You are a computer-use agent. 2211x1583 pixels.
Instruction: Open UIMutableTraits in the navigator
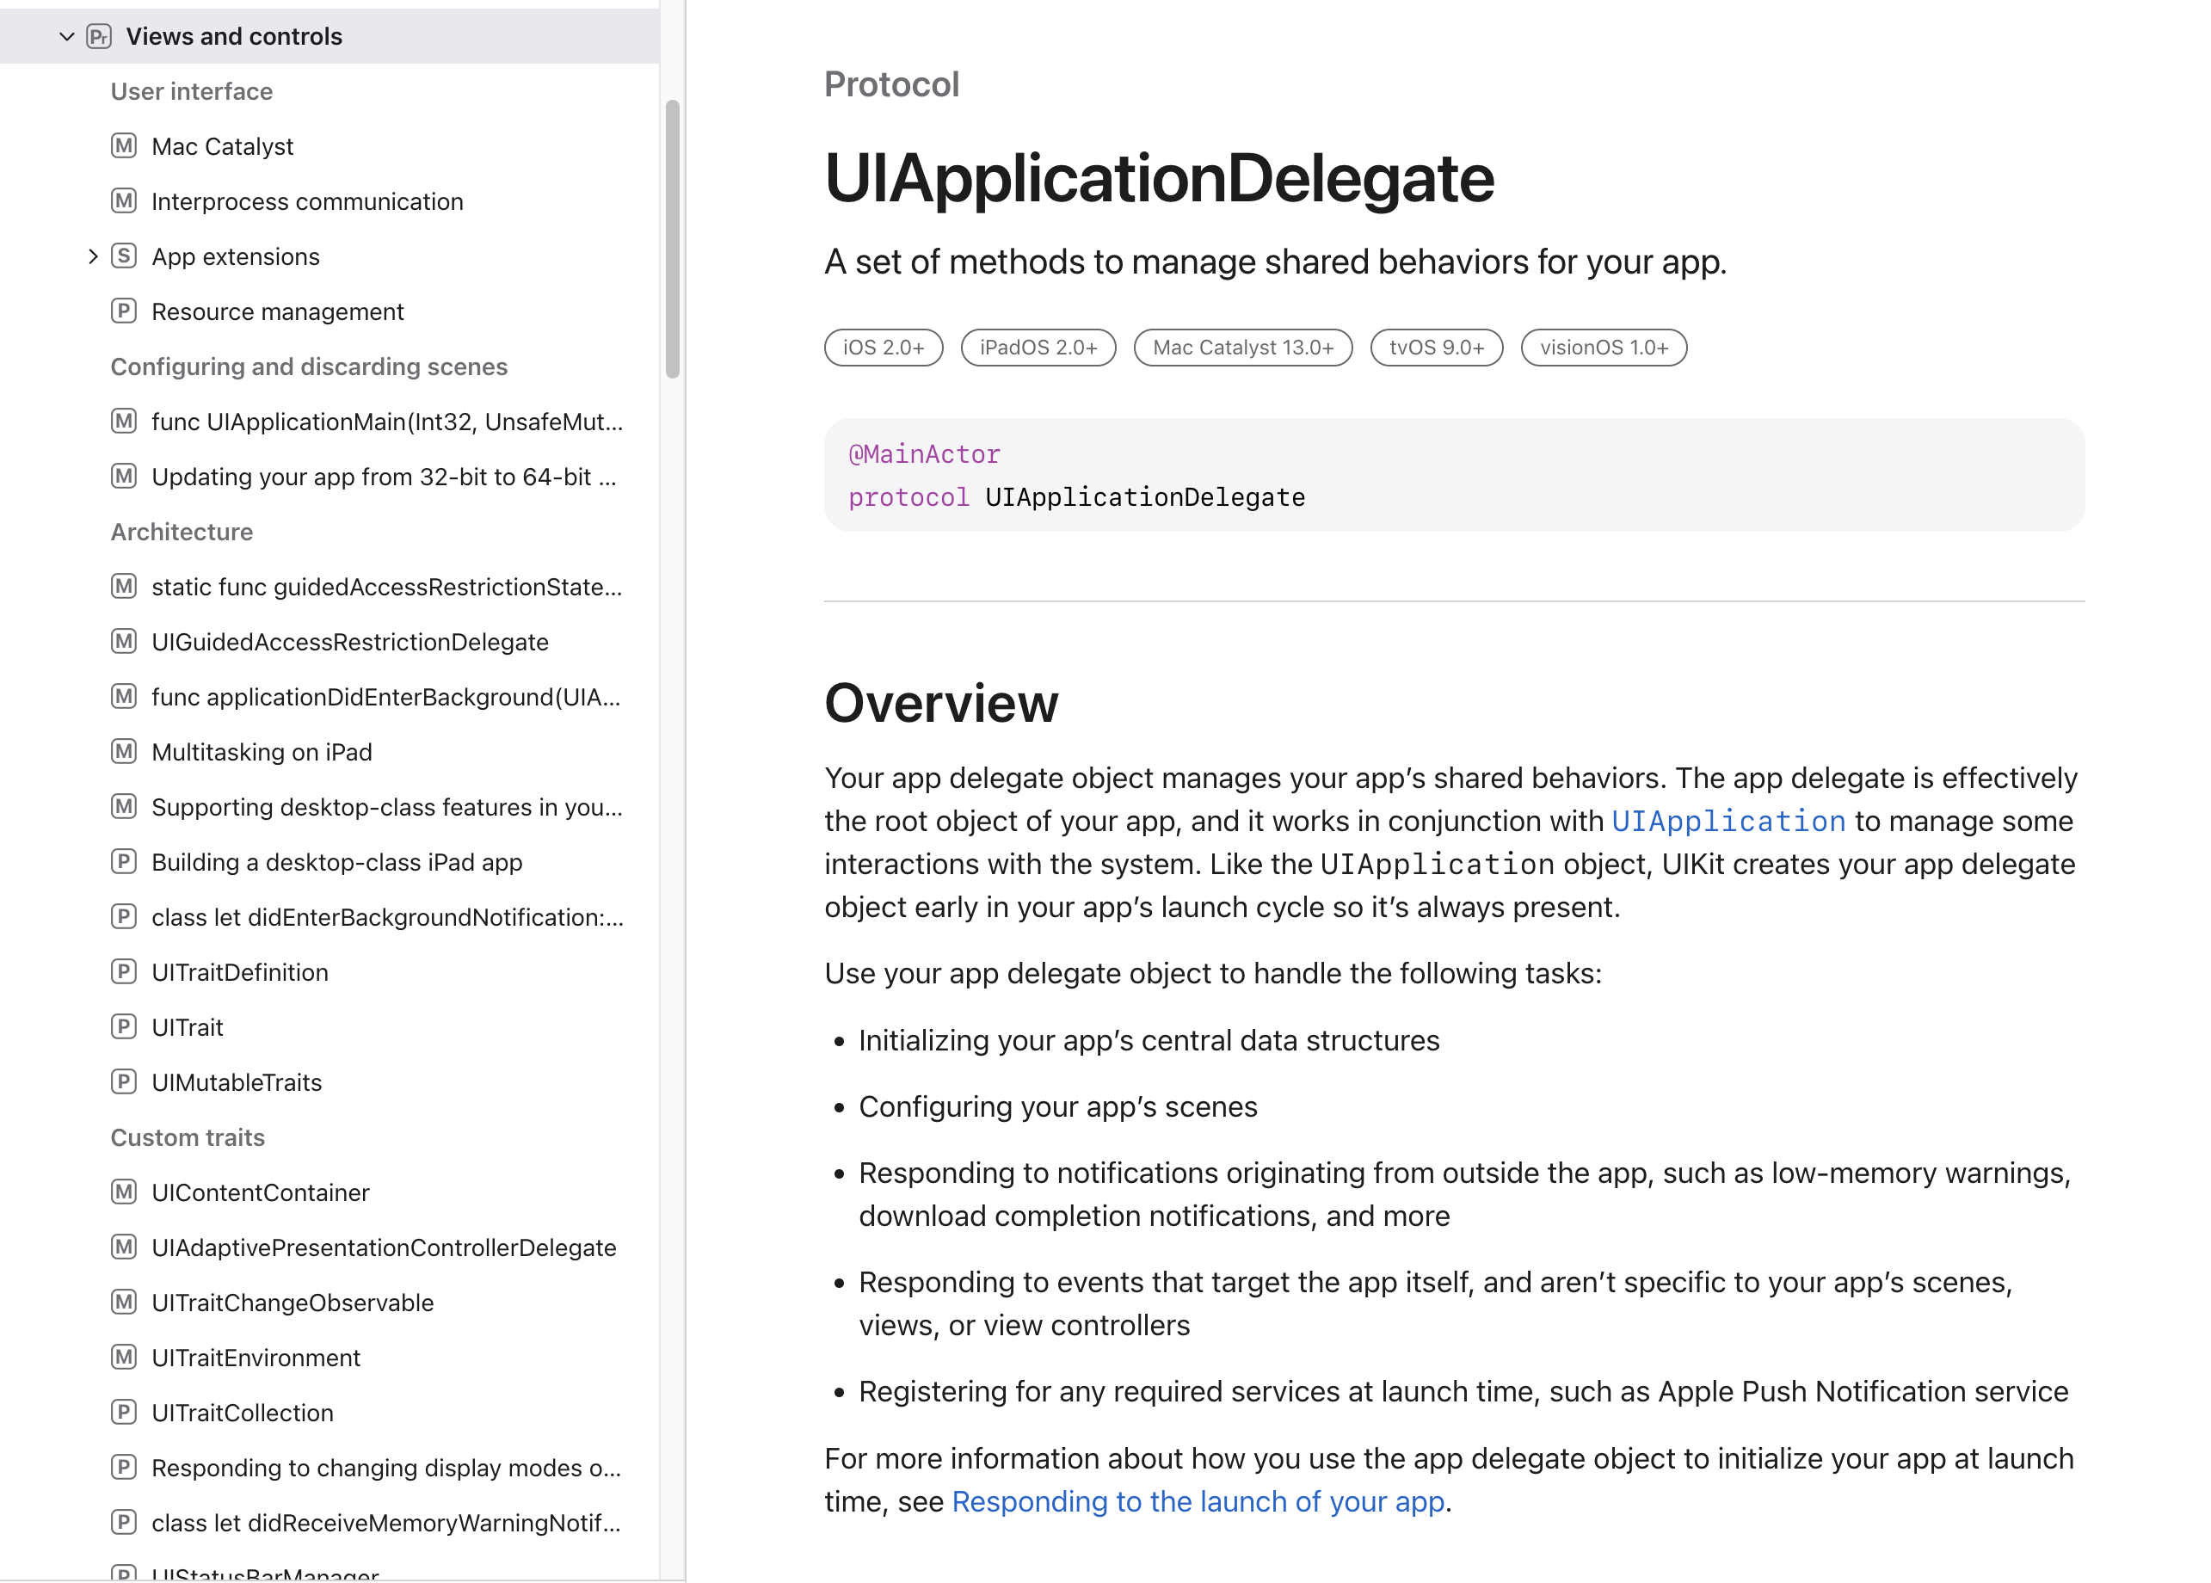[236, 1083]
